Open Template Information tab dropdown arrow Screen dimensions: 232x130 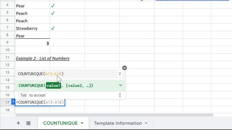pyautogui.click(x=146, y=123)
